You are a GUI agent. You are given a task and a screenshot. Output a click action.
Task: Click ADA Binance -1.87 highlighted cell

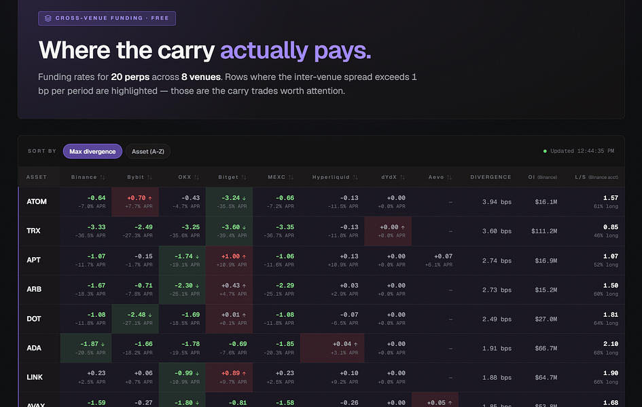[x=86, y=348]
